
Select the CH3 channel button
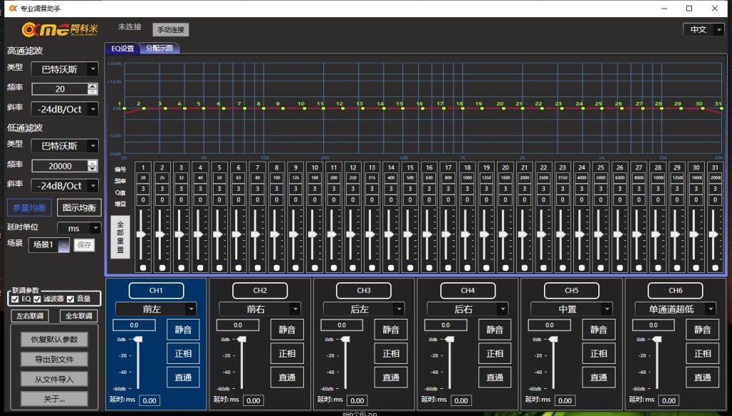(x=364, y=290)
